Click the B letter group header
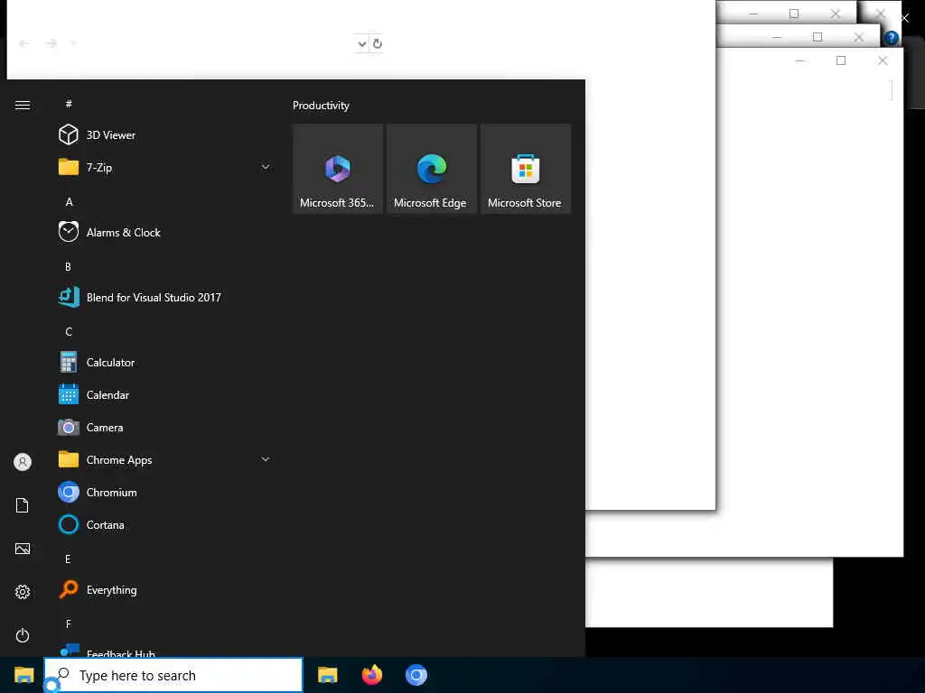Screen dimensions: 925x693 (x=68, y=266)
